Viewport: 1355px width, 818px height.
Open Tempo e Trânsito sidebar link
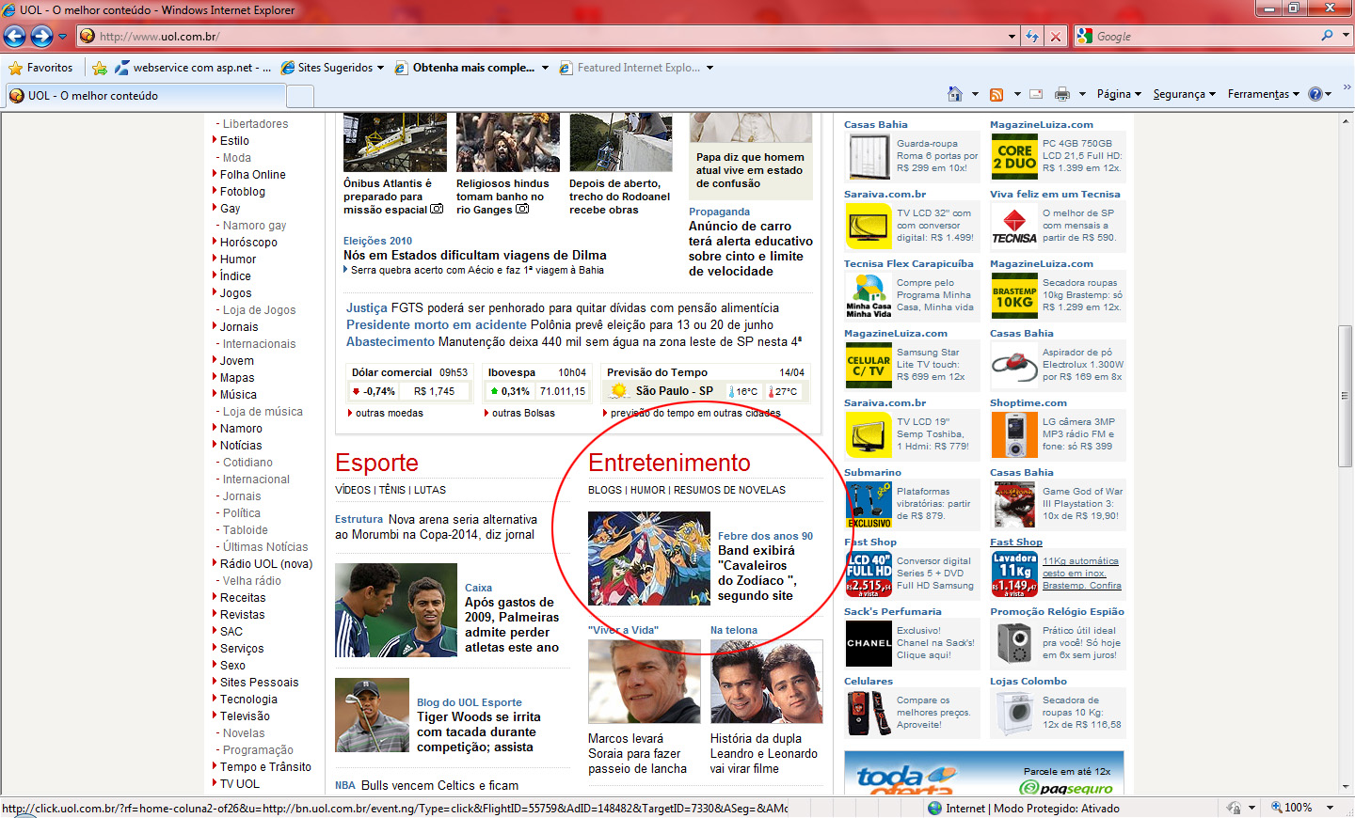click(265, 767)
